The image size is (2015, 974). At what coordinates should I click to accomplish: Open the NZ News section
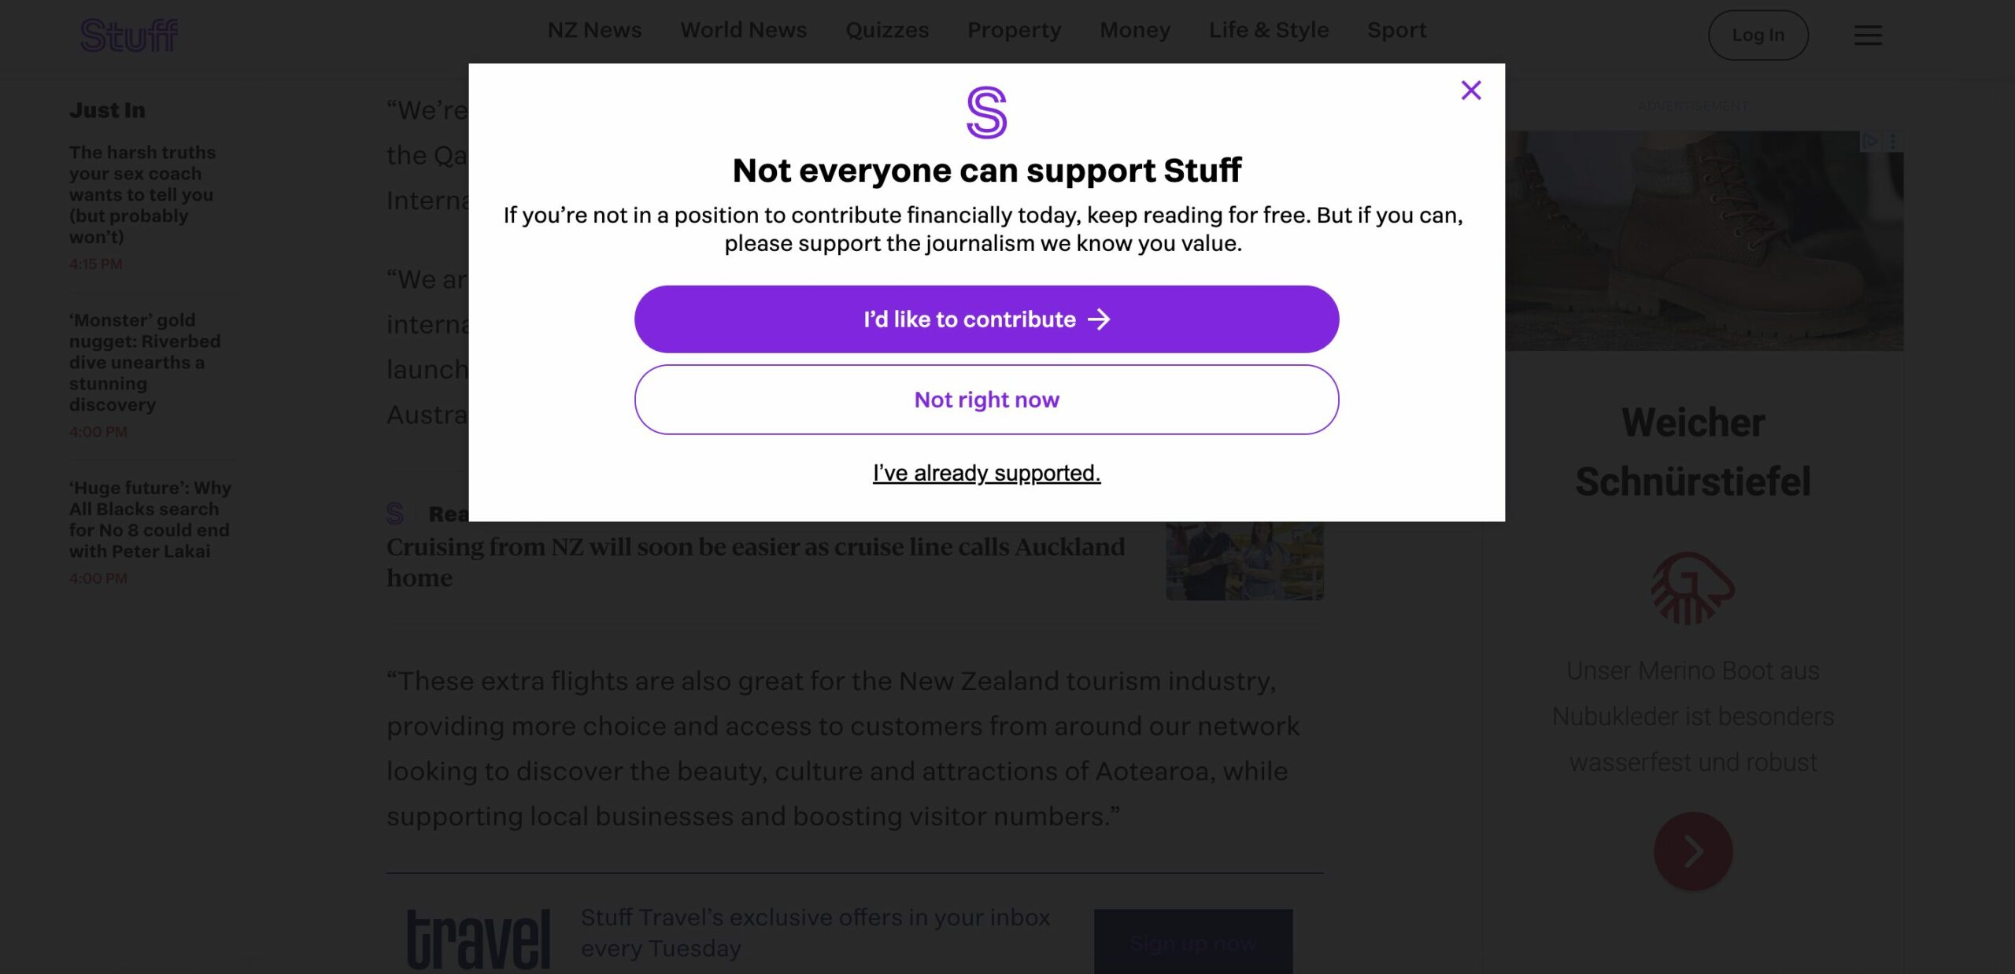pos(596,29)
